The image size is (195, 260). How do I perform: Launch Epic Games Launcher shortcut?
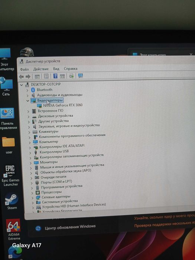pyautogui.click(x=10, y=176)
